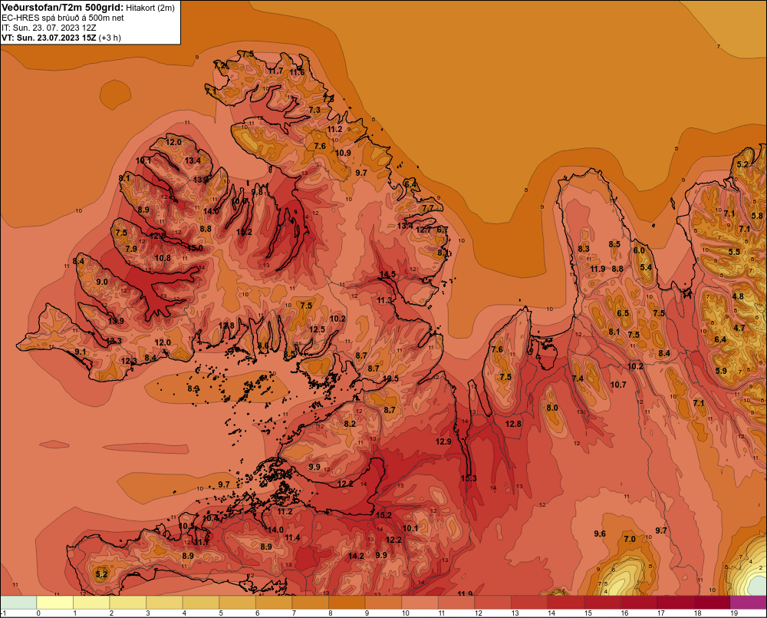
Task: Click the legend swatch between 5 and 6
Action: pyautogui.click(x=237, y=602)
